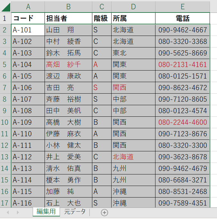Image resolution: width=217 pixels, height=219 pixels.
Task: Click column C header
Action: click(x=102, y=7)
